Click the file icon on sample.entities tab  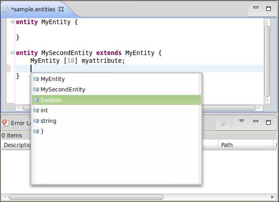point(5,9)
